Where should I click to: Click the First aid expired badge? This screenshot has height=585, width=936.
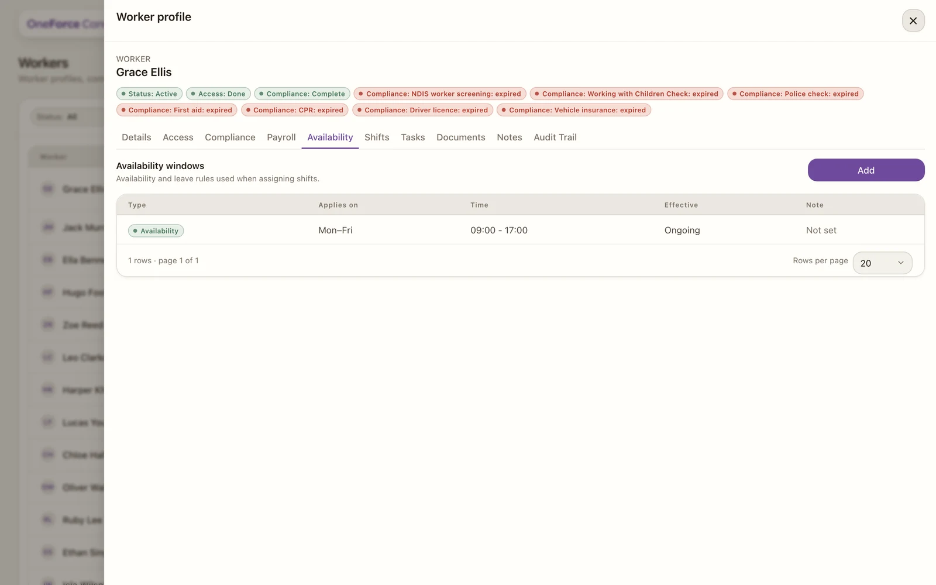(177, 110)
